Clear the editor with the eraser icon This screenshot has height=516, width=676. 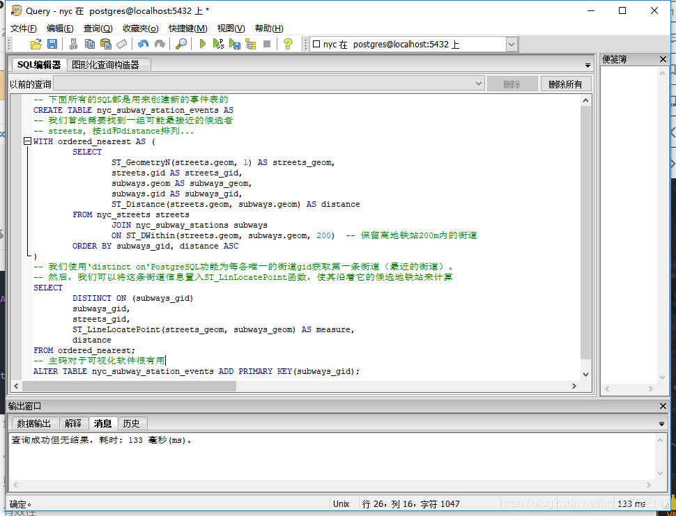122,44
